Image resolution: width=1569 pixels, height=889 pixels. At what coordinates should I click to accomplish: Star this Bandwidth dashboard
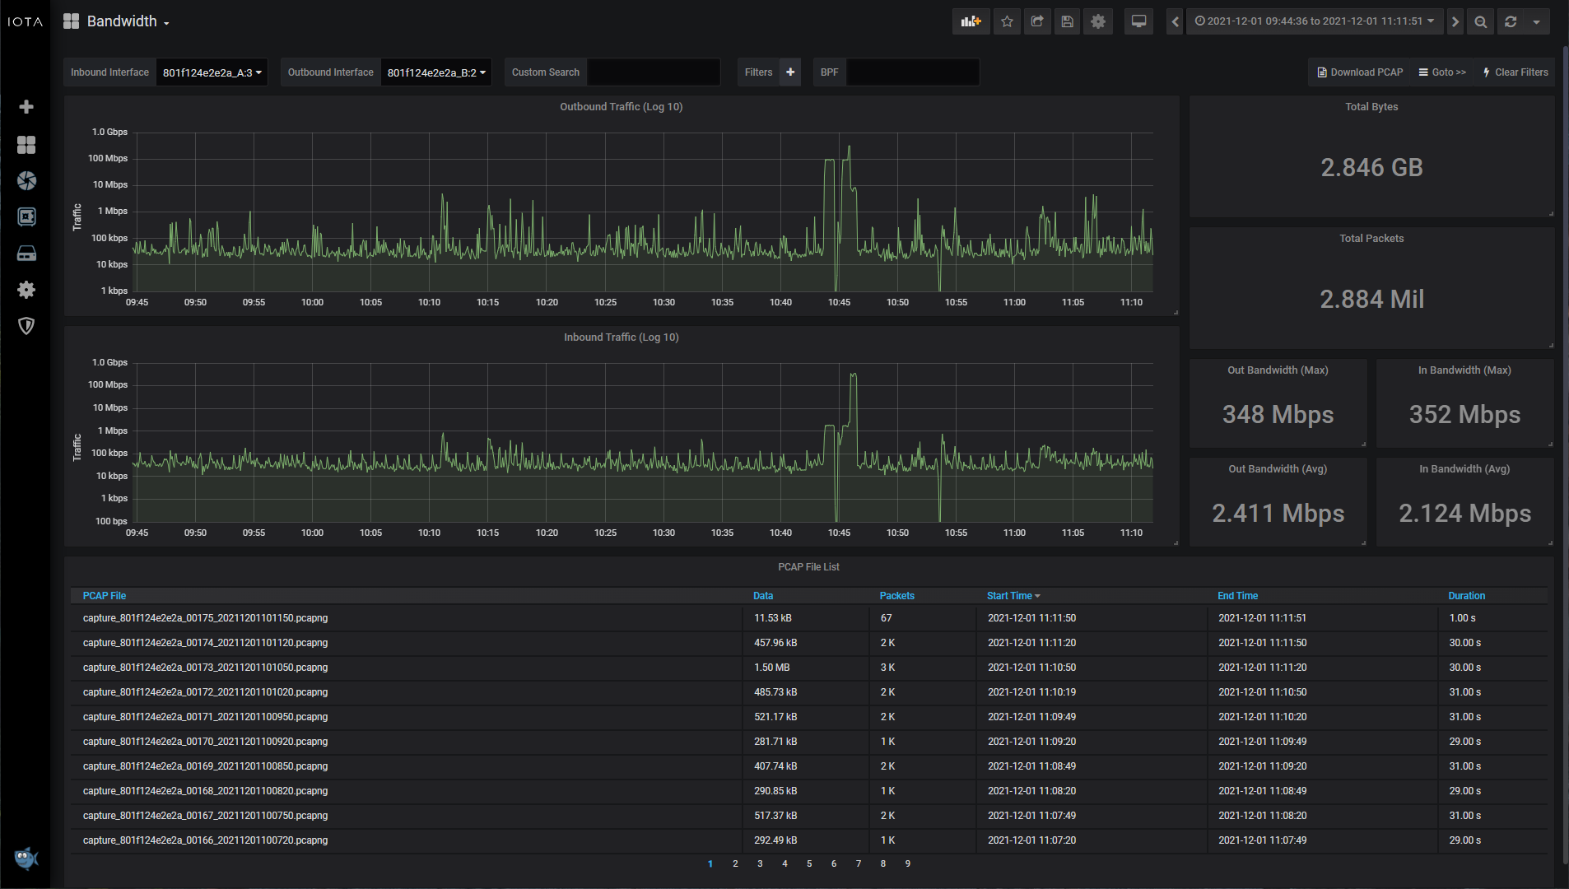(1007, 21)
